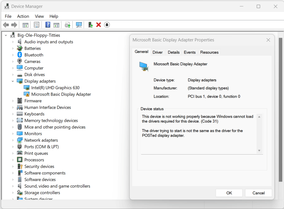Click the Disable device down-arrow icon

107,25
